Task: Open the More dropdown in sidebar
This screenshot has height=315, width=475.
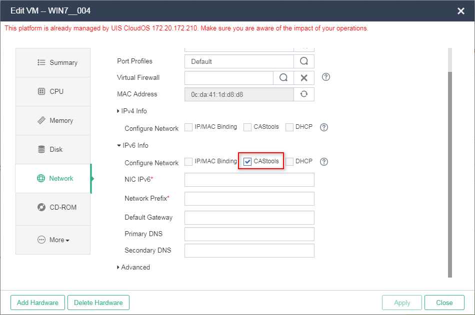Action: pyautogui.click(x=53, y=240)
